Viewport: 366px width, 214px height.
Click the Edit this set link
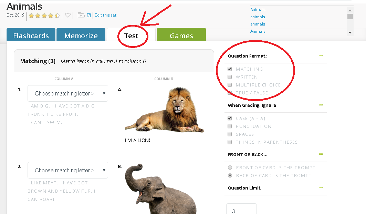(105, 15)
